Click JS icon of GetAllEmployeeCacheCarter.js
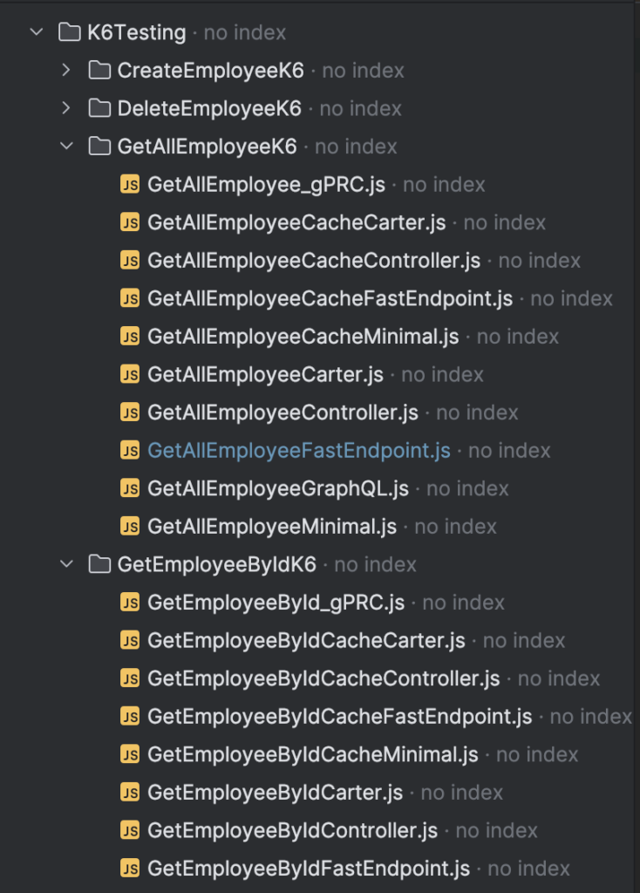This screenshot has width=640, height=893. coord(130,222)
